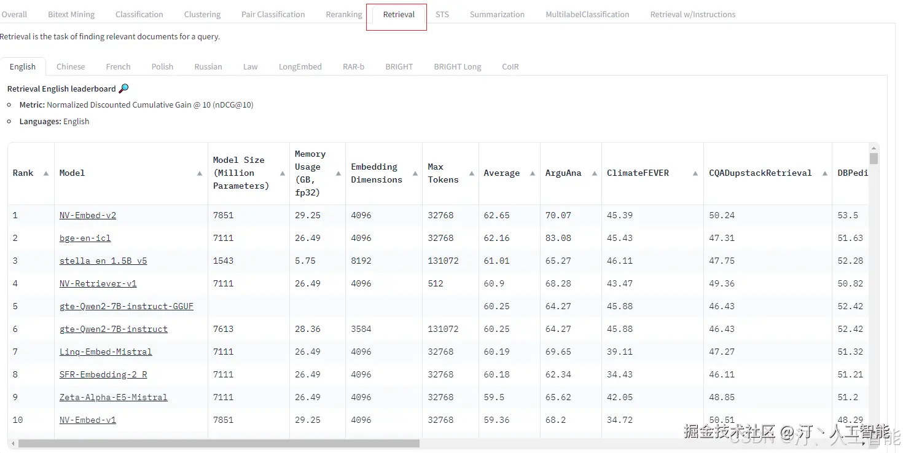Open the CoIR sub-tab
The width and height of the screenshot is (903, 453).
click(510, 66)
